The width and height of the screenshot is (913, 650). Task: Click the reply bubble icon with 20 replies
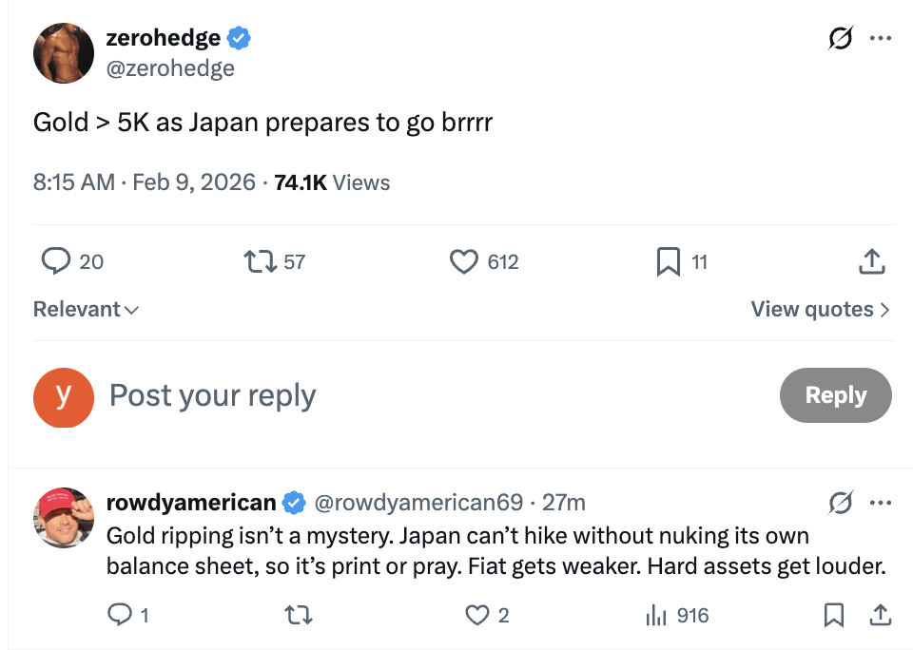[58, 261]
